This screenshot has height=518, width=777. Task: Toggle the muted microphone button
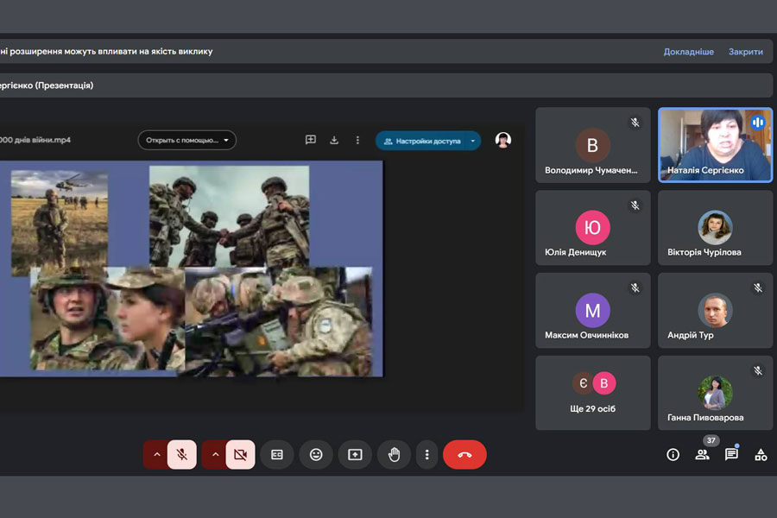point(182,454)
